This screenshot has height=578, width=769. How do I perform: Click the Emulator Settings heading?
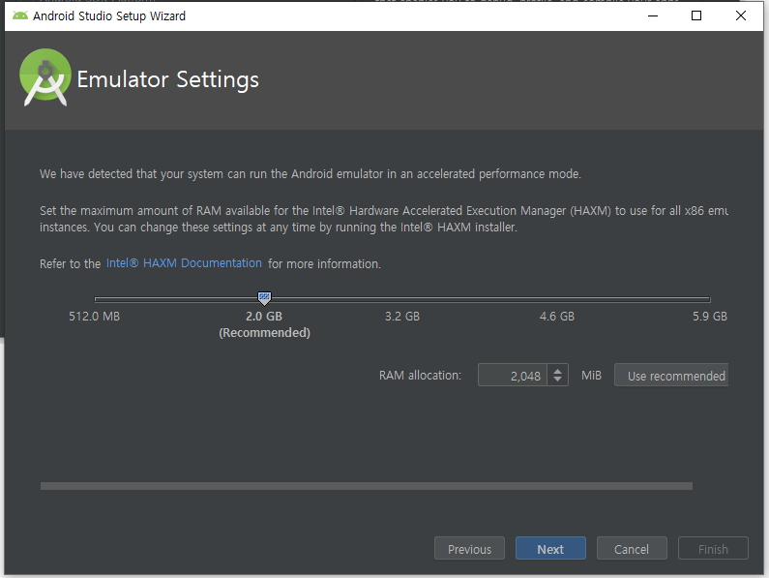(x=167, y=80)
